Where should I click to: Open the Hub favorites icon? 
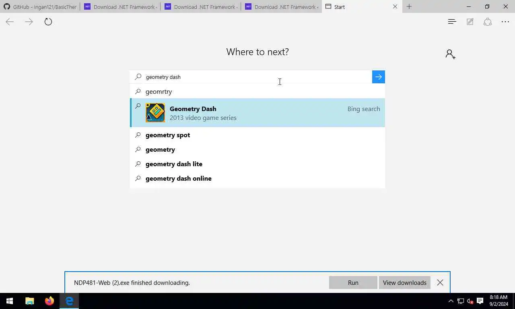(x=452, y=22)
